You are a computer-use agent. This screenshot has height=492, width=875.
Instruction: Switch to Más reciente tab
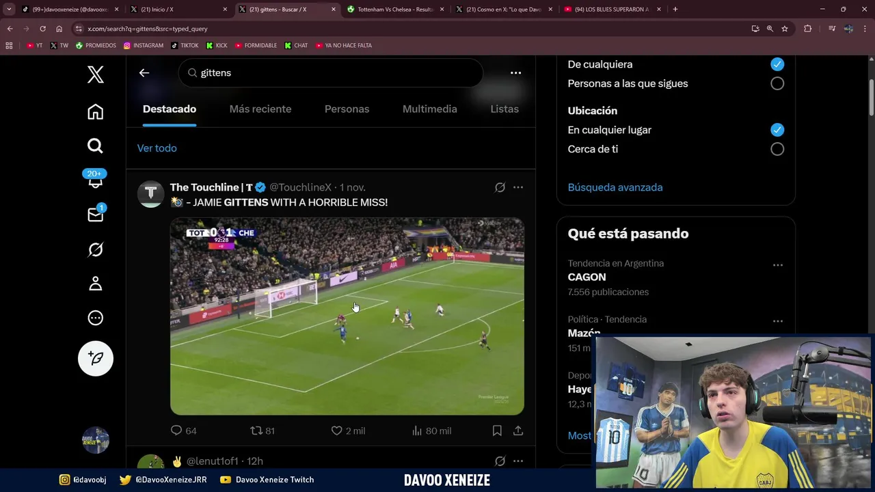click(x=260, y=109)
